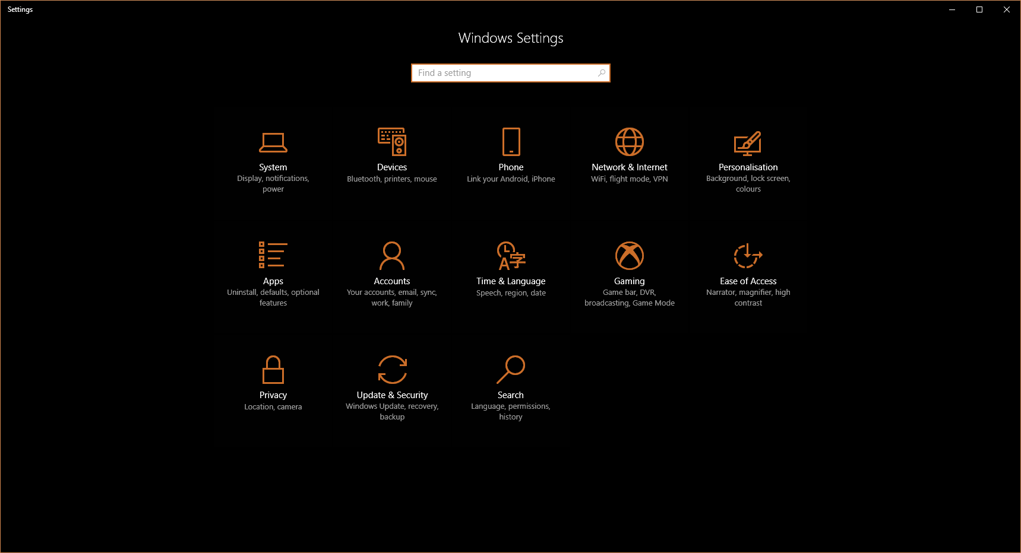The height and width of the screenshot is (553, 1021).
Task: Click 'Windows Update, recovery, backup' description
Action: pos(392,412)
